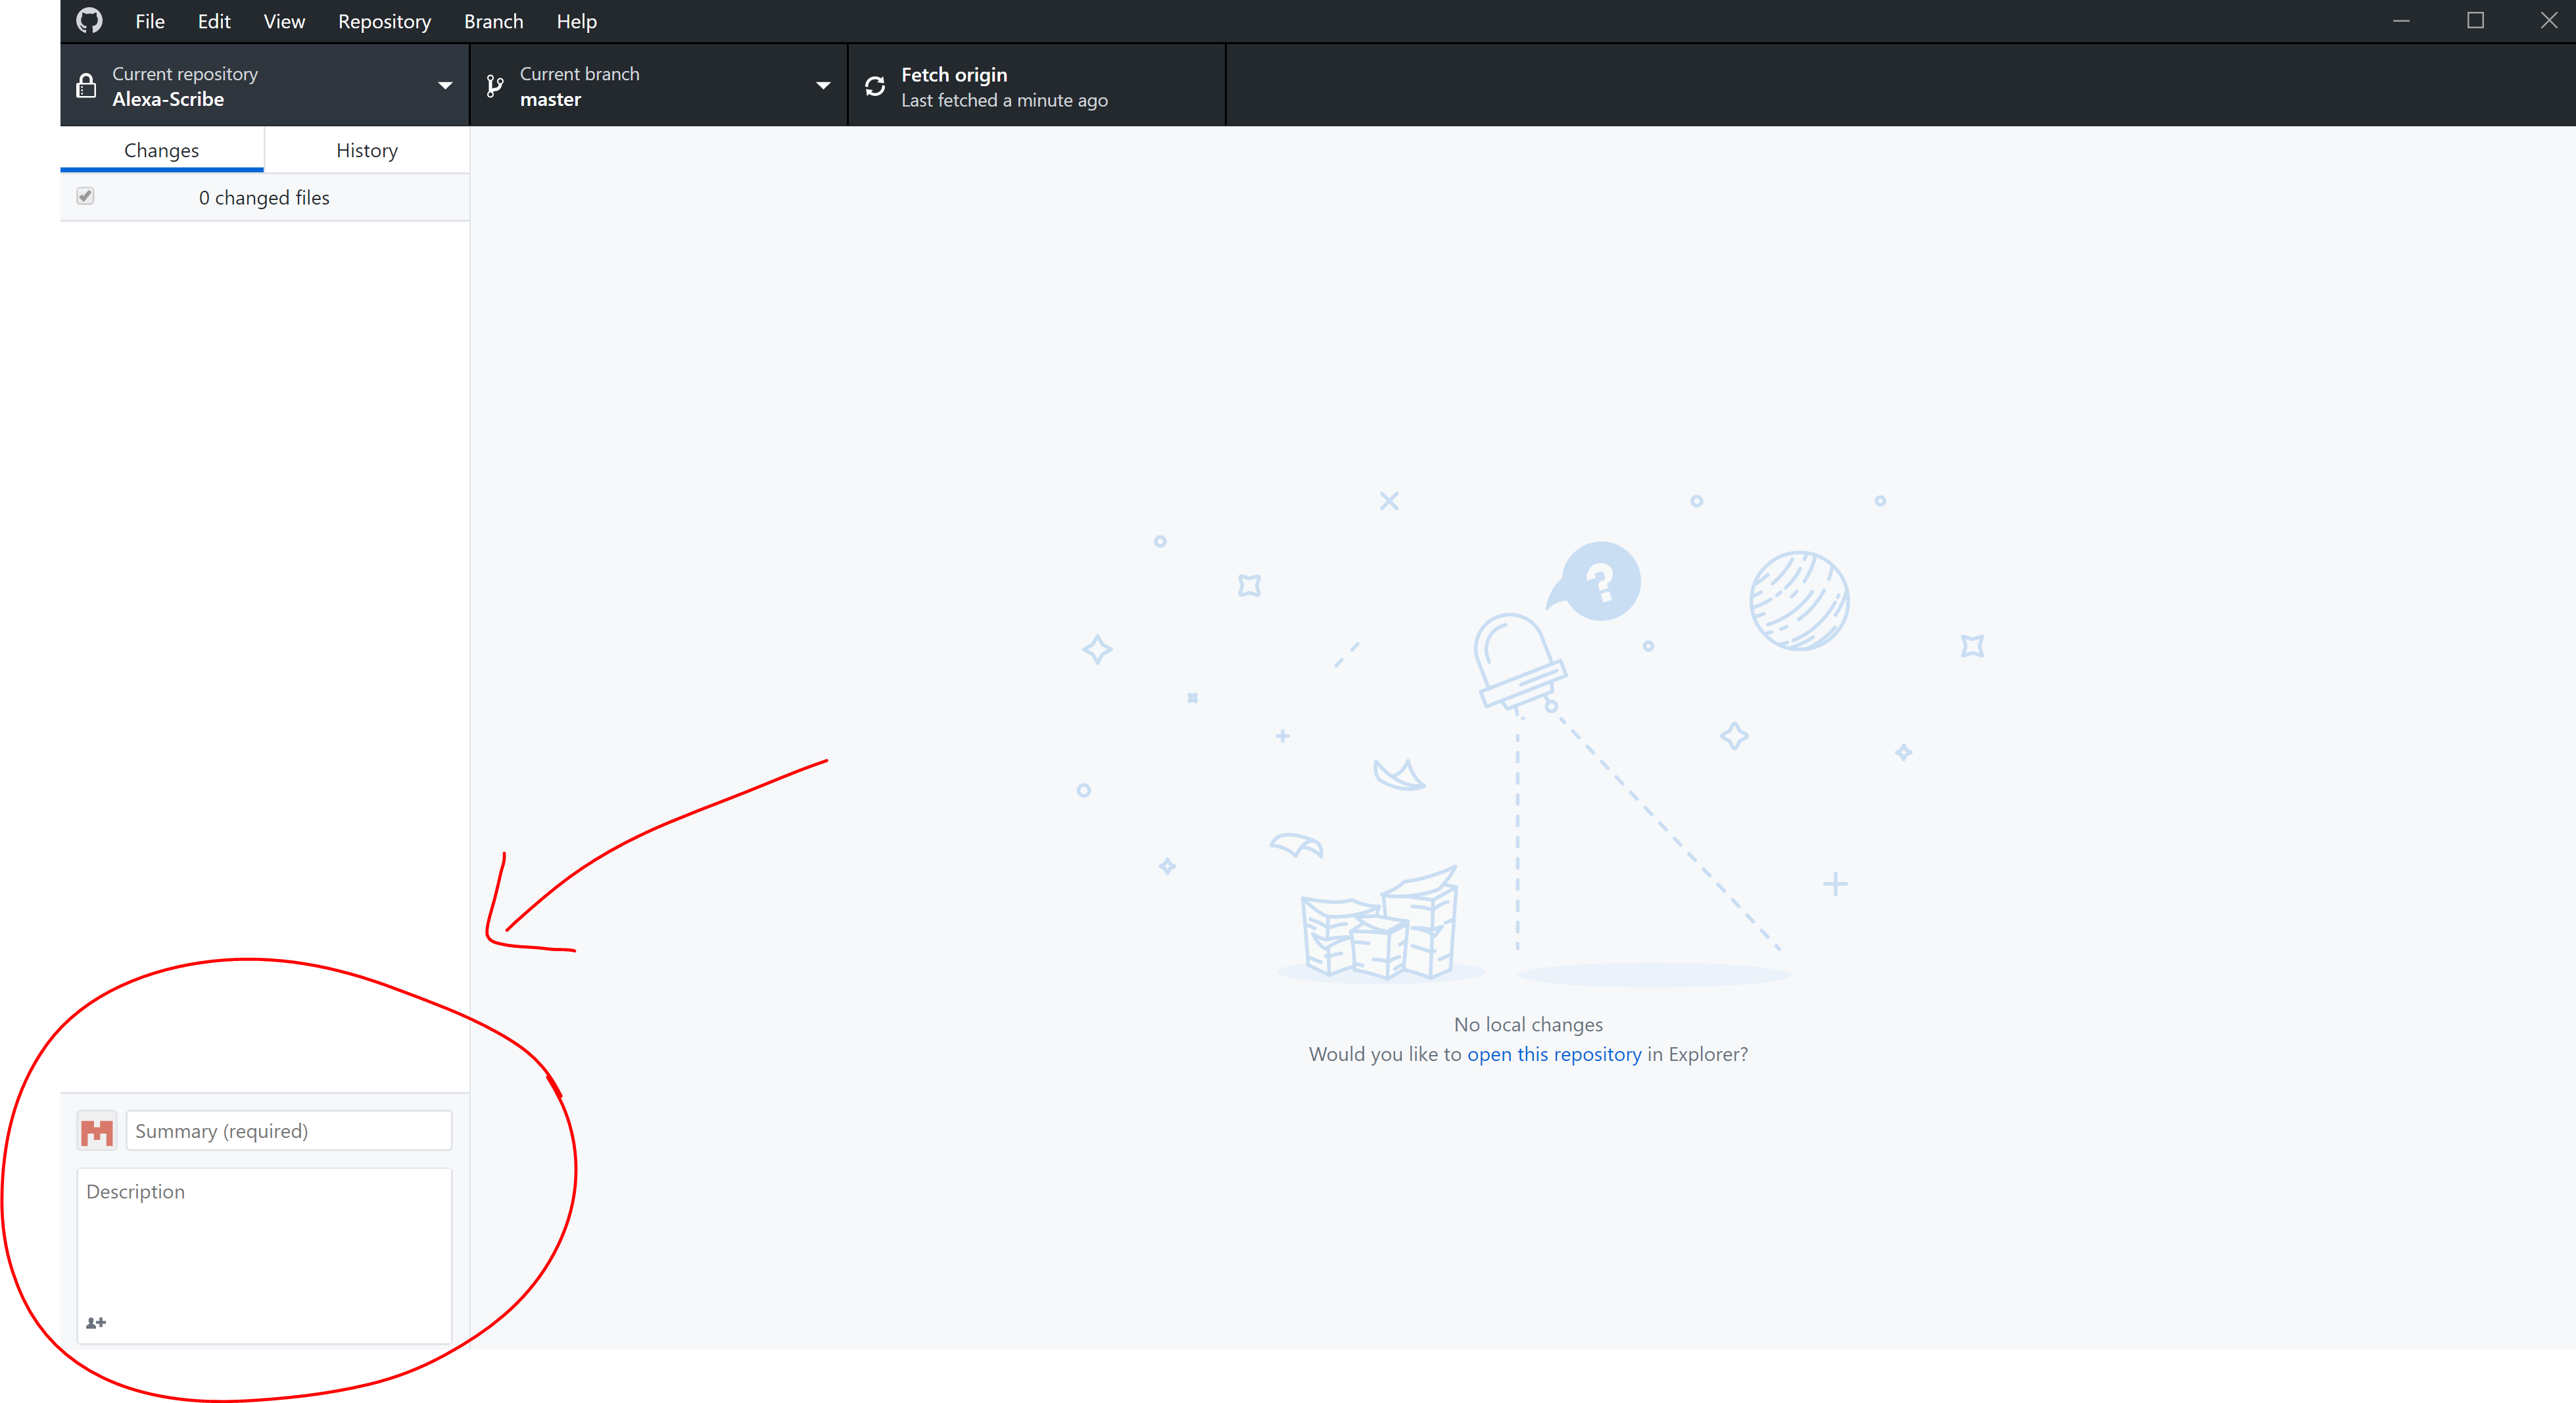Click the co-author add icon at bottom left

point(95,1323)
